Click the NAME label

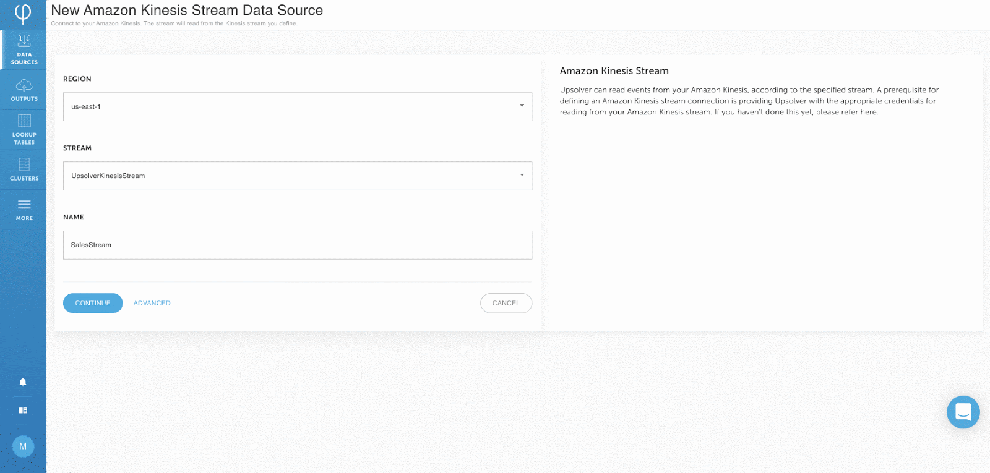(74, 218)
